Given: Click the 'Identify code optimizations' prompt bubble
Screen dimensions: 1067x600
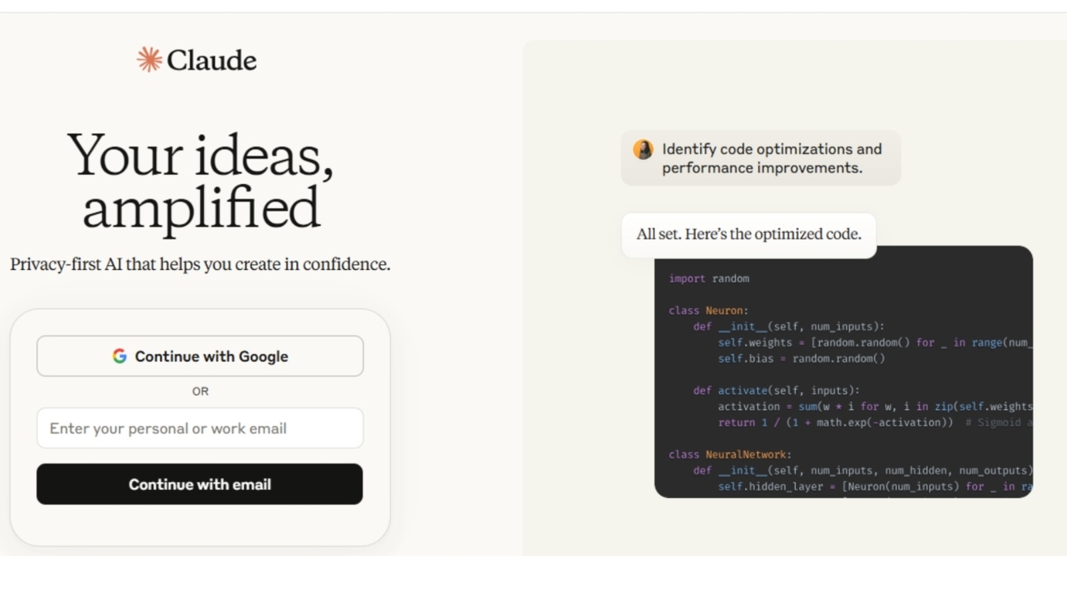Looking at the screenshot, I should (761, 158).
